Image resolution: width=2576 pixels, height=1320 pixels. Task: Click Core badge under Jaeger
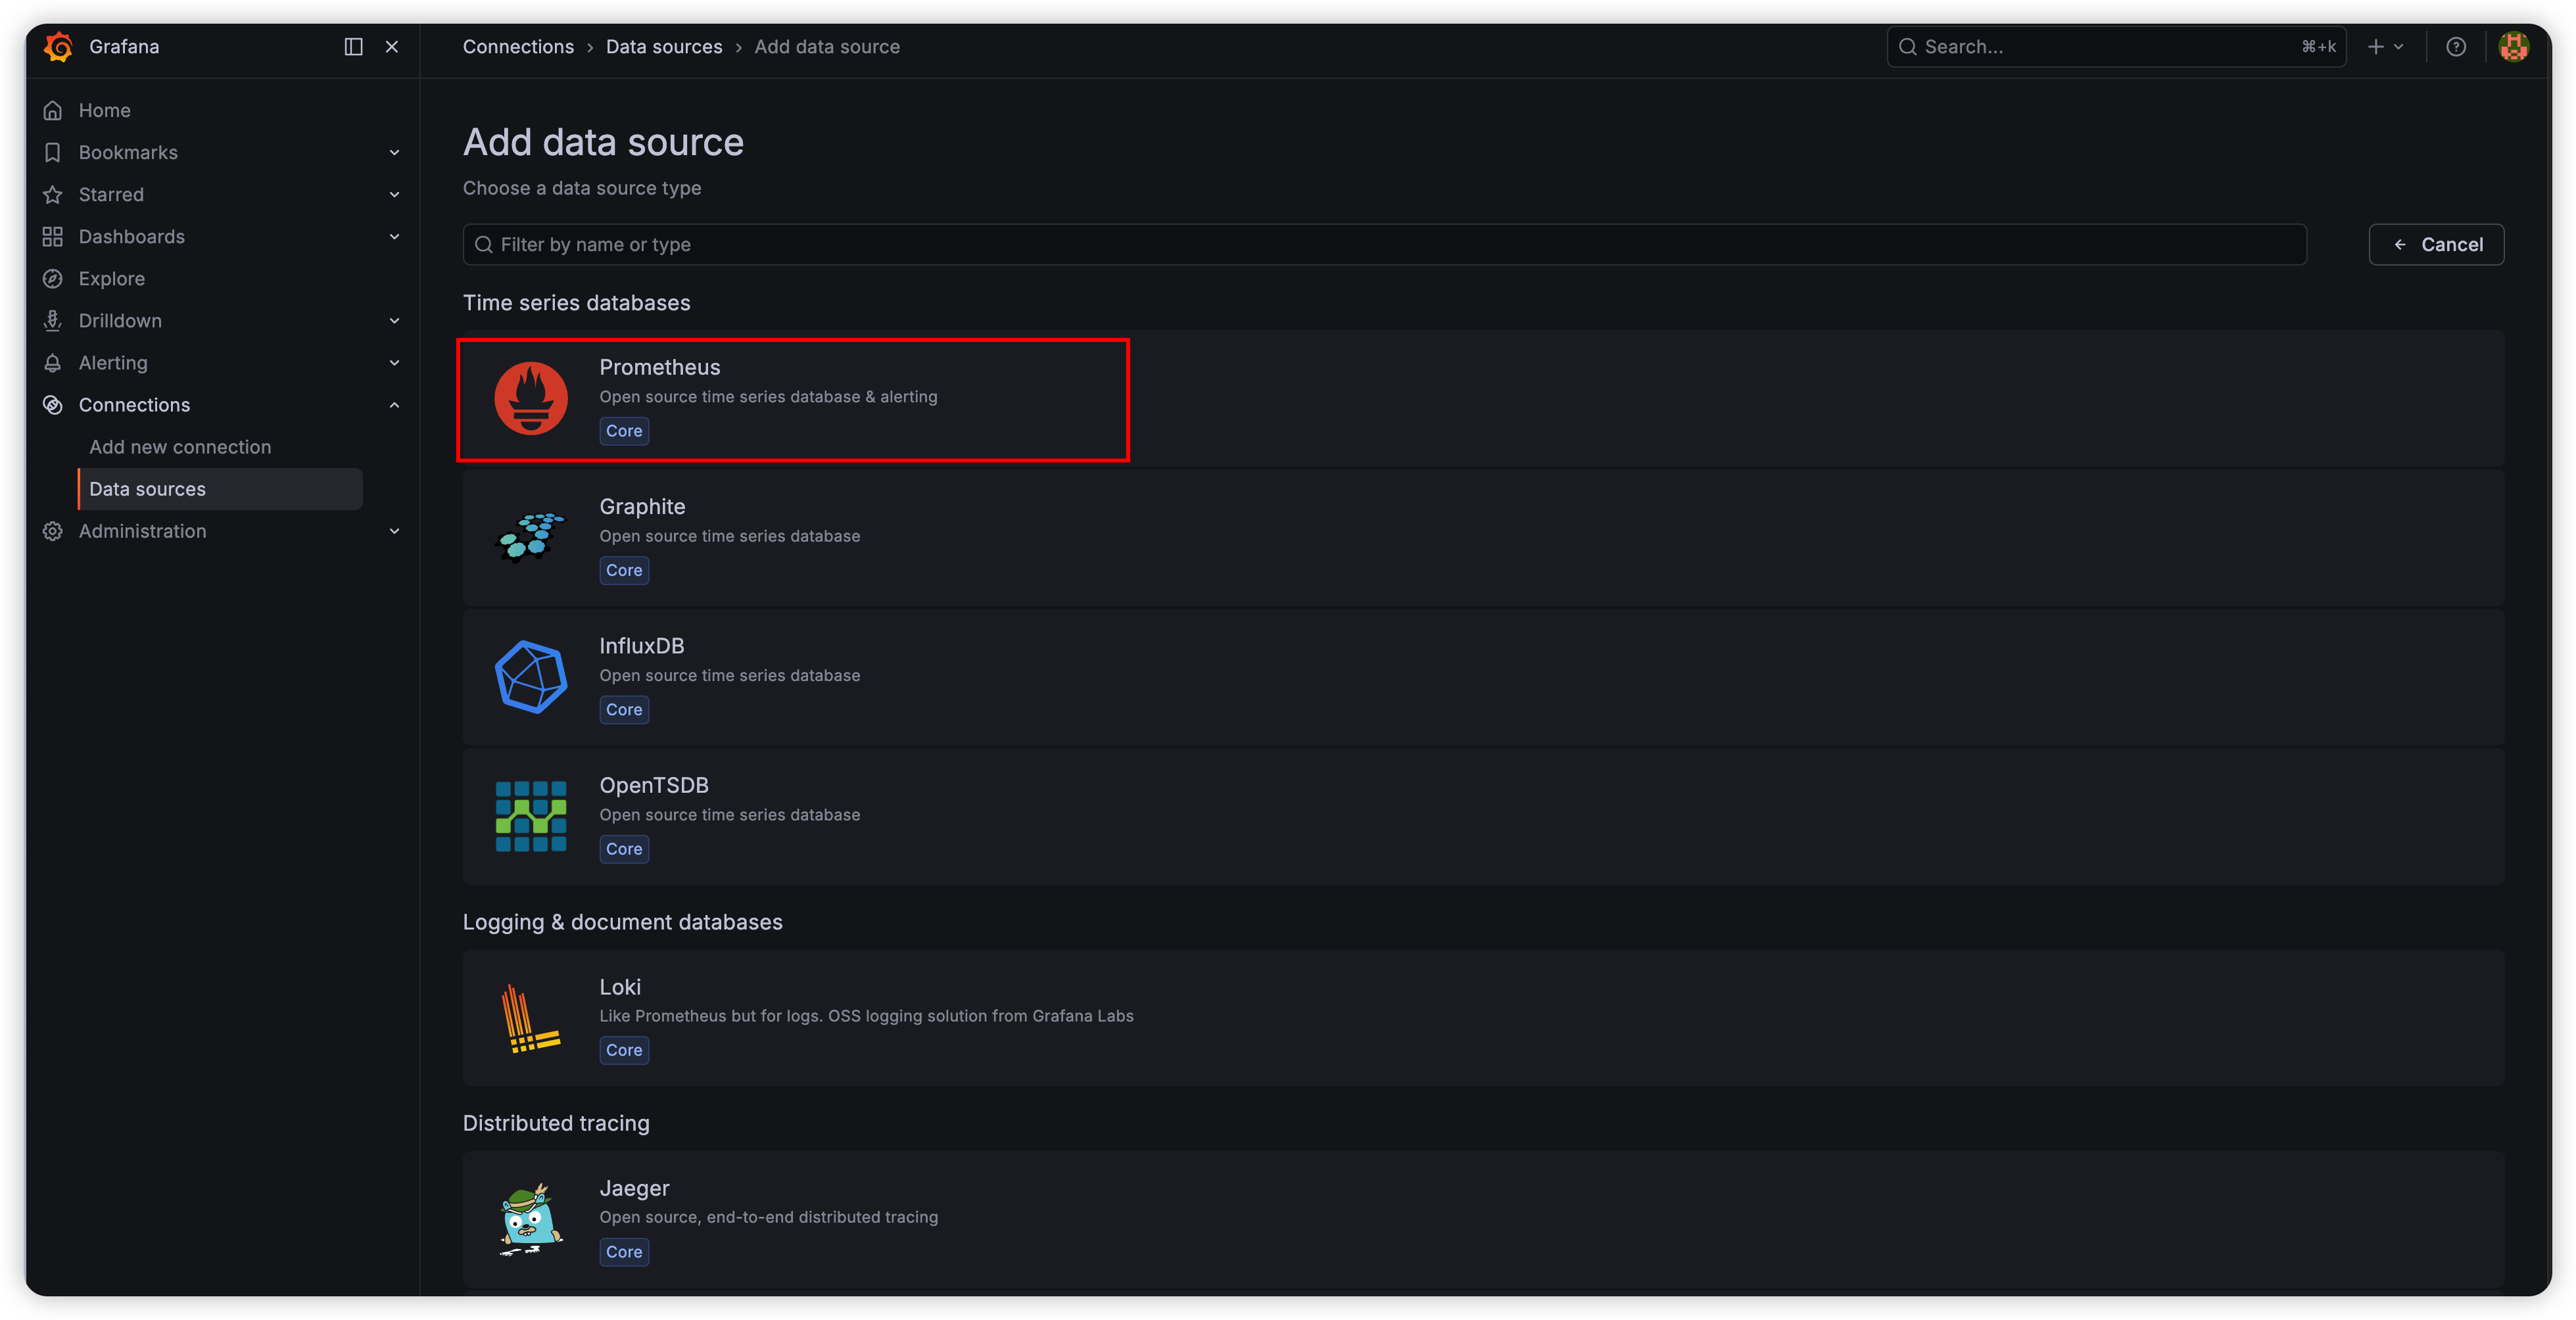tap(624, 1252)
